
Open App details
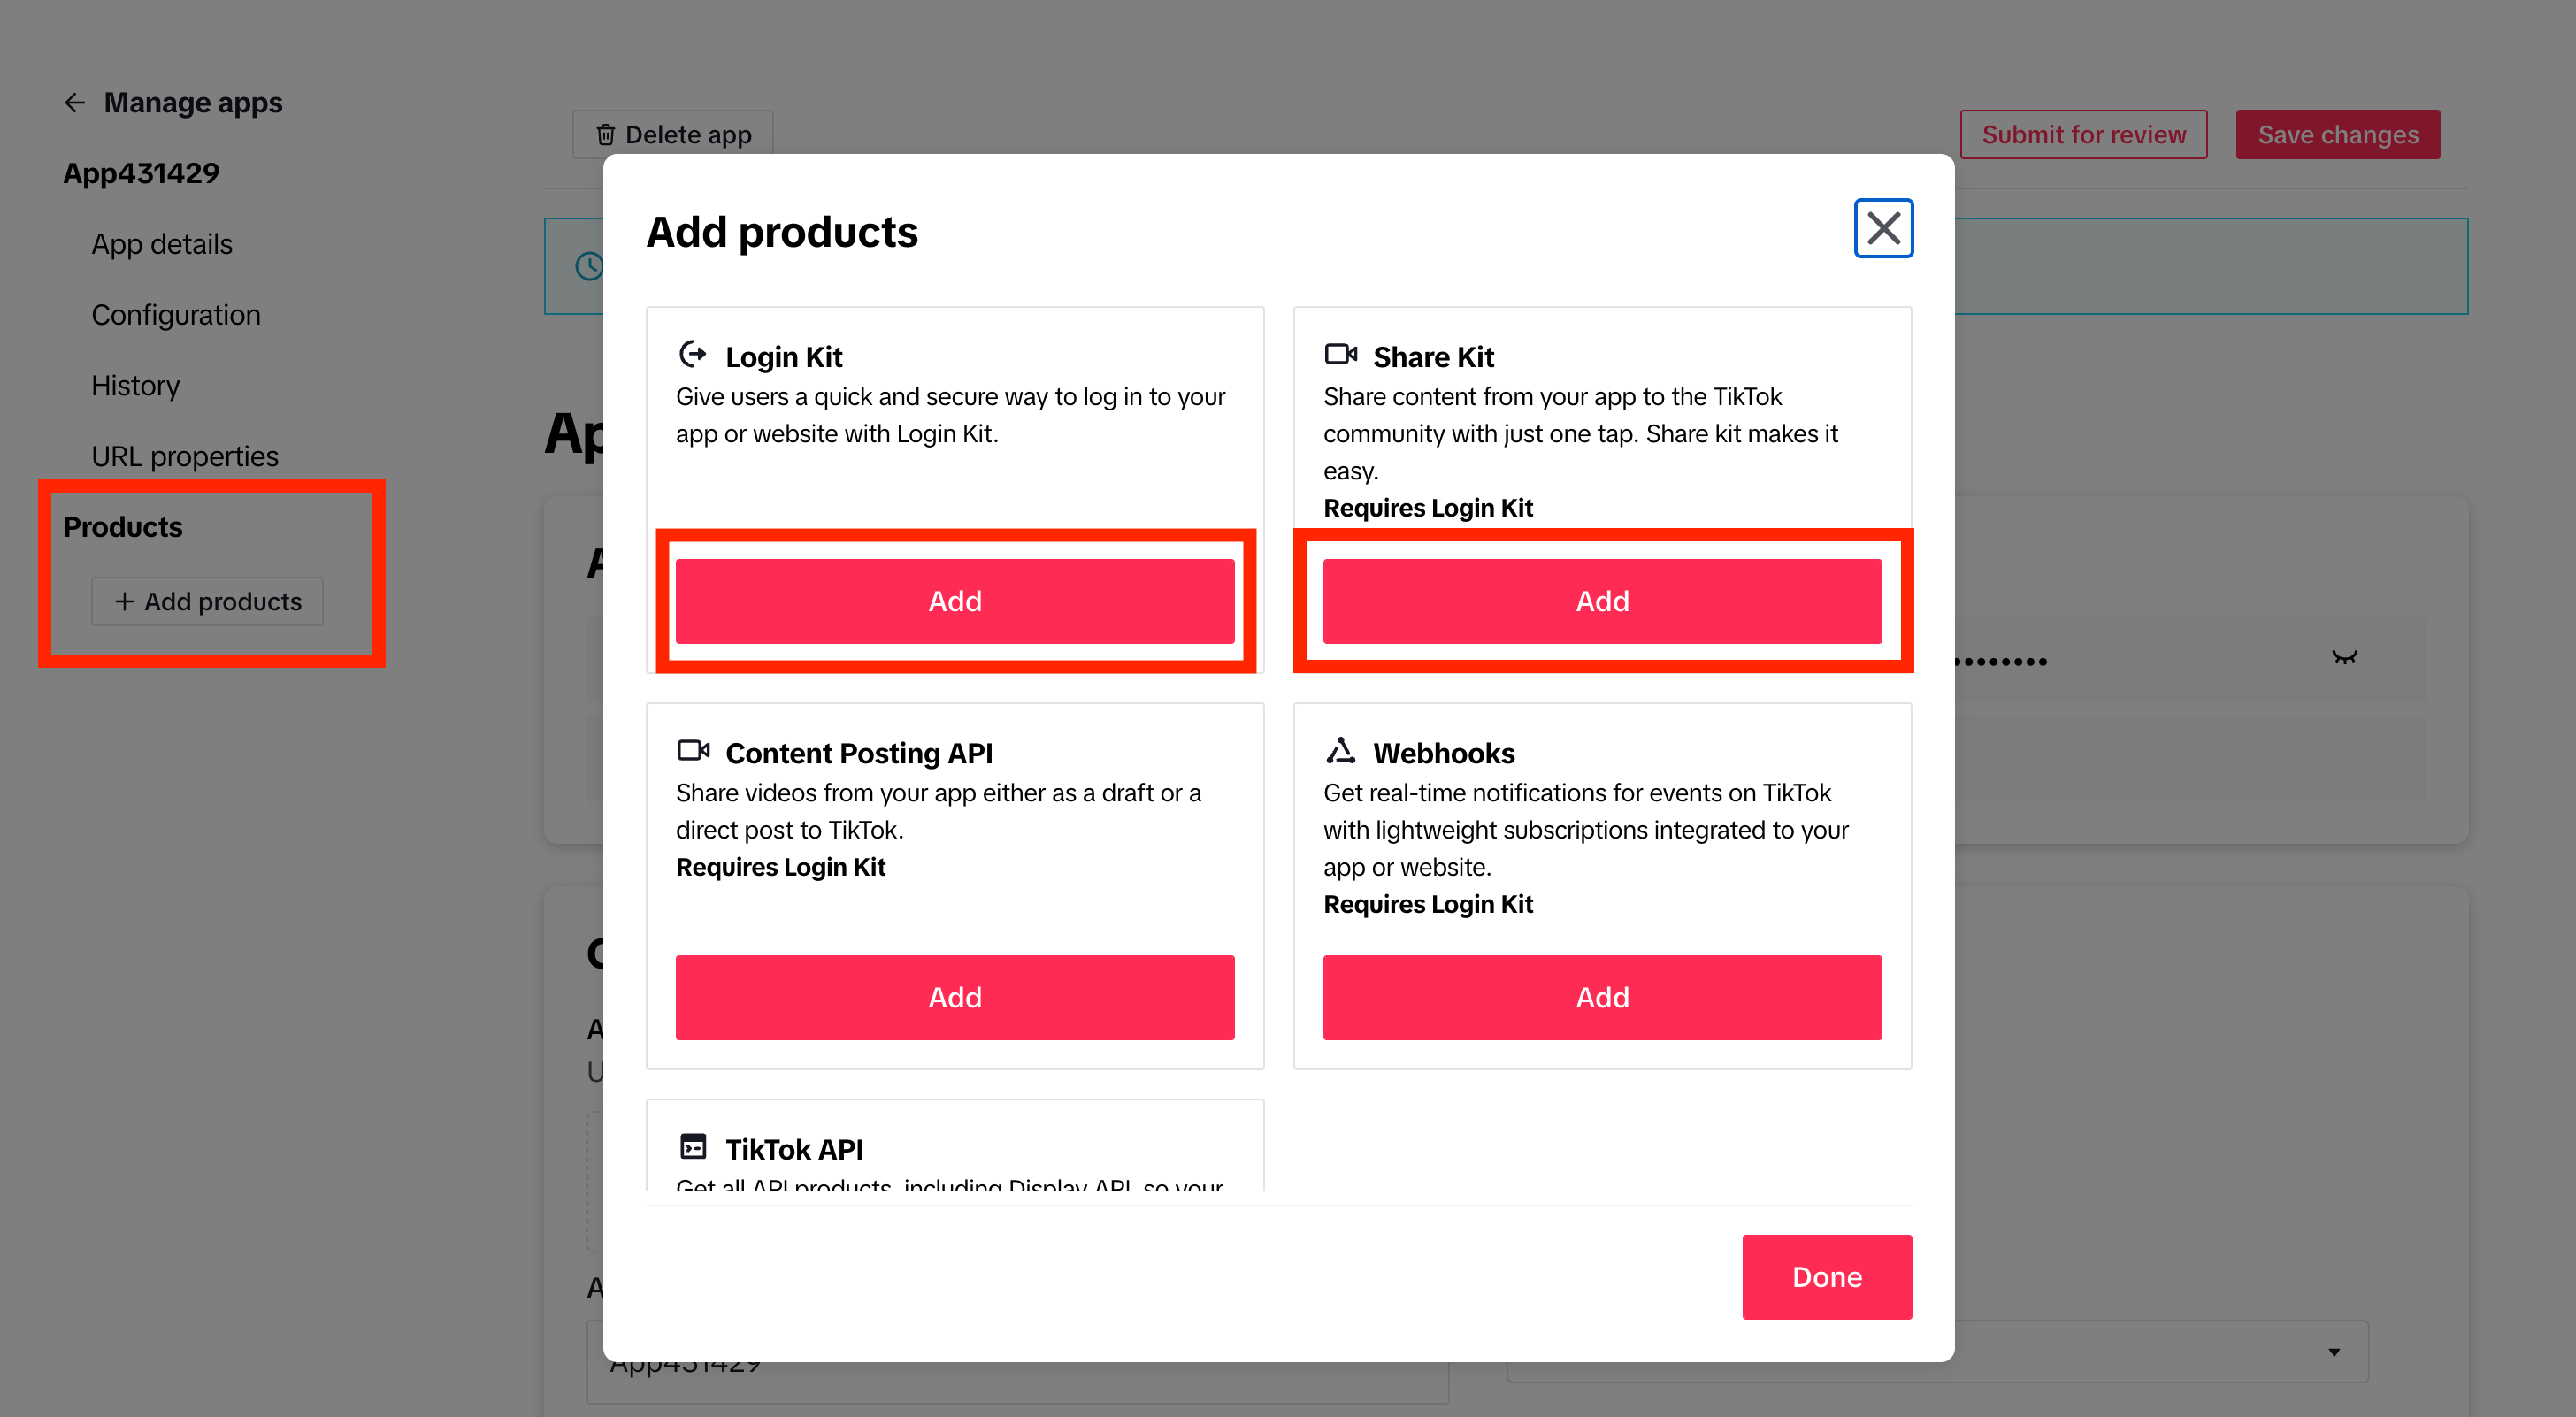(161, 243)
